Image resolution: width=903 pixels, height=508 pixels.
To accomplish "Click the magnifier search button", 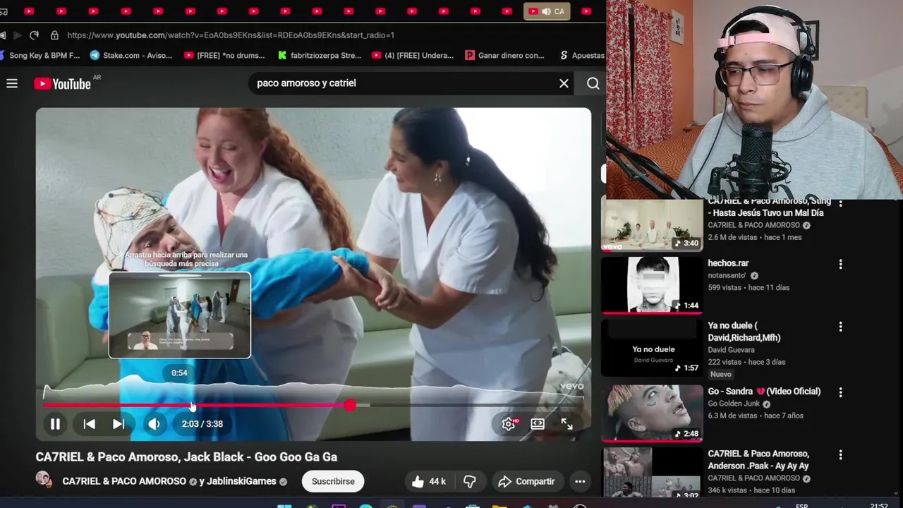I will click(x=593, y=83).
